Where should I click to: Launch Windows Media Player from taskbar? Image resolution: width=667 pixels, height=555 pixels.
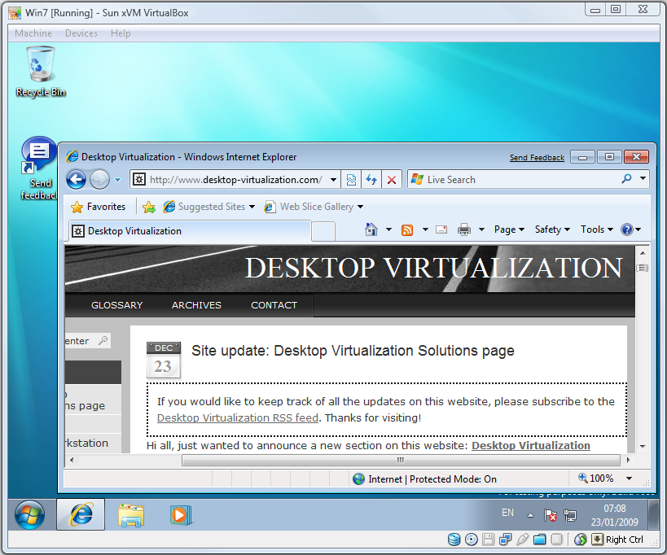pos(181,515)
